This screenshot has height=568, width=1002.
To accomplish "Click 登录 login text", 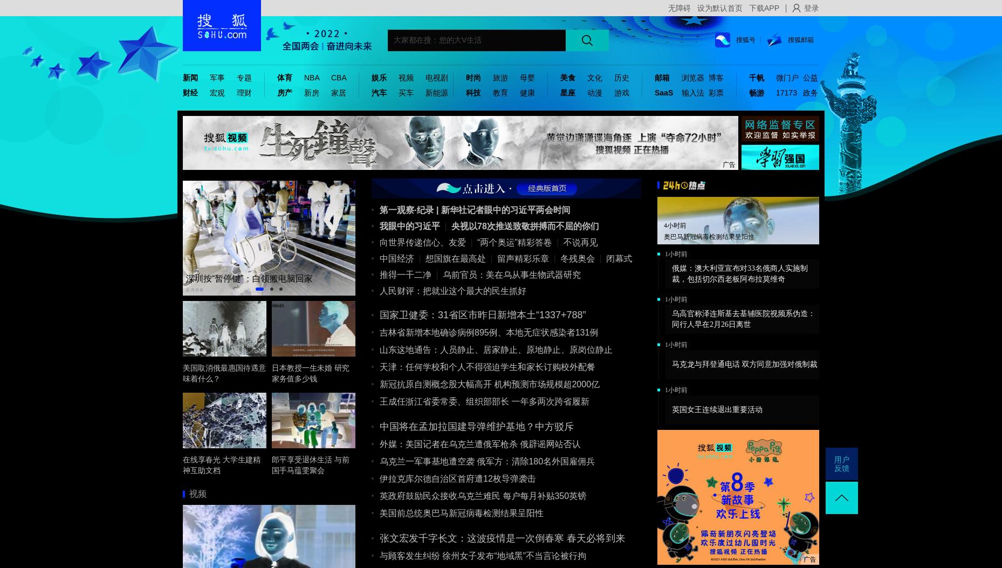I will point(811,8).
